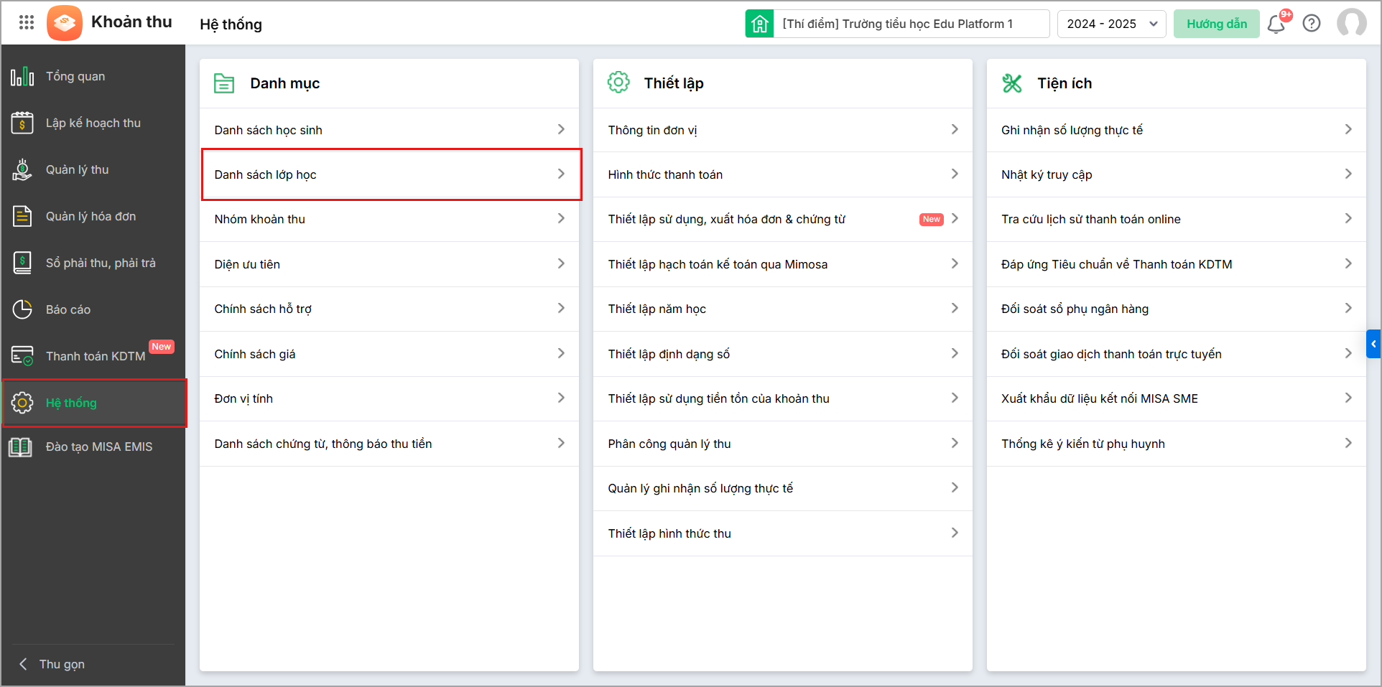
Task: Open Đối soát sổ phụ ngân hàng
Action: click(x=1177, y=309)
